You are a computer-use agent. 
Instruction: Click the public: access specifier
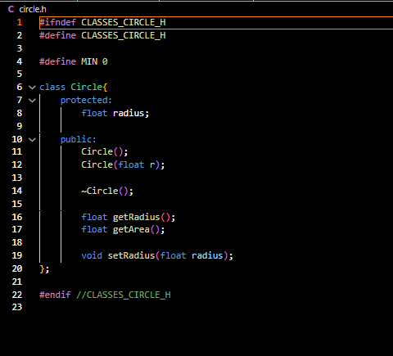coord(79,140)
